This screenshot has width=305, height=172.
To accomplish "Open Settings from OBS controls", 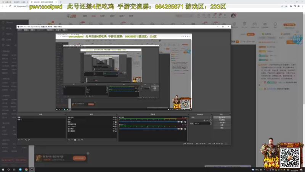I will [222, 125].
